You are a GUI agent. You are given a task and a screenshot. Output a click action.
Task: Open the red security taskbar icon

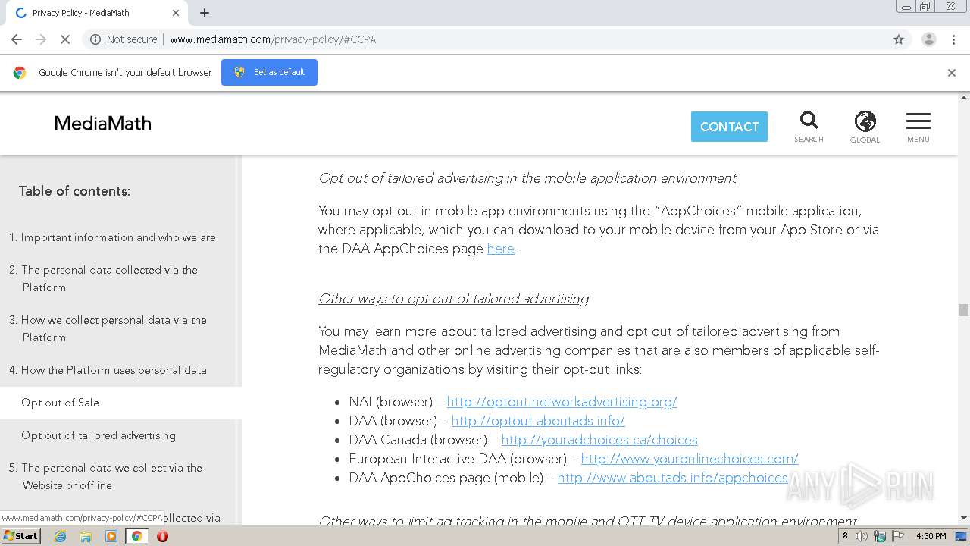point(162,536)
